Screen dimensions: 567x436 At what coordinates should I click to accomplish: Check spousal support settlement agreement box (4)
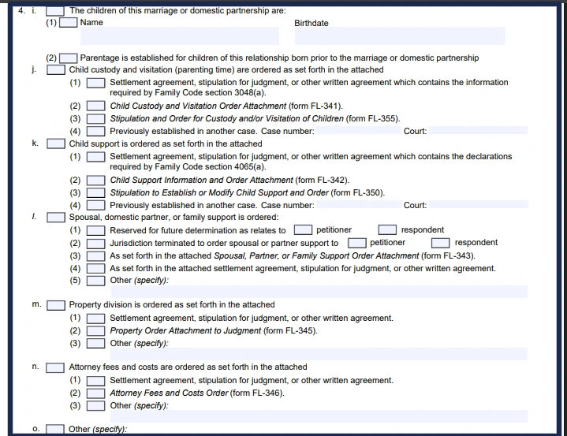[96, 269]
